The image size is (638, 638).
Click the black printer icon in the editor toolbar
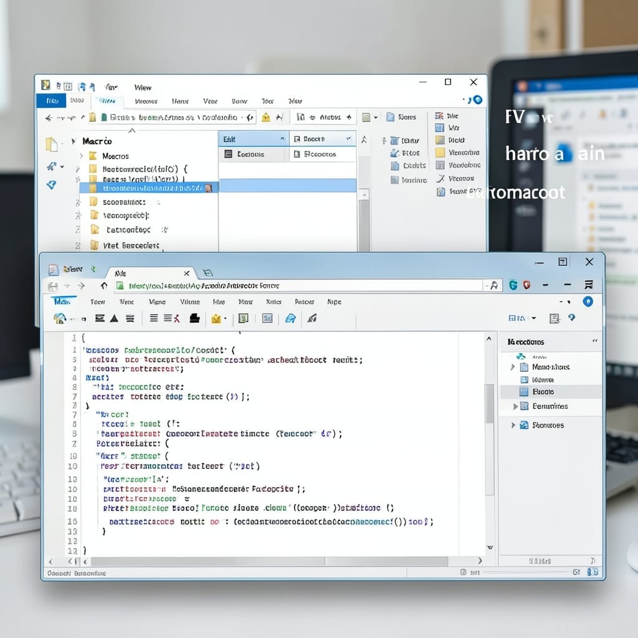194,318
